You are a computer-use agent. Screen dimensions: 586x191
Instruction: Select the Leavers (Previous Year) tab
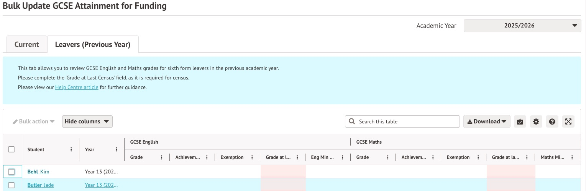click(x=93, y=44)
